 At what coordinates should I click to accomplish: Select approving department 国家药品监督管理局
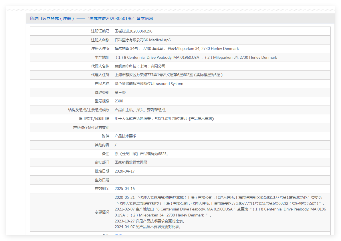(131, 162)
